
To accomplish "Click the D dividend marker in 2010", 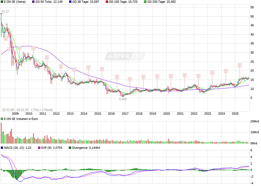I will pos(33,48).
